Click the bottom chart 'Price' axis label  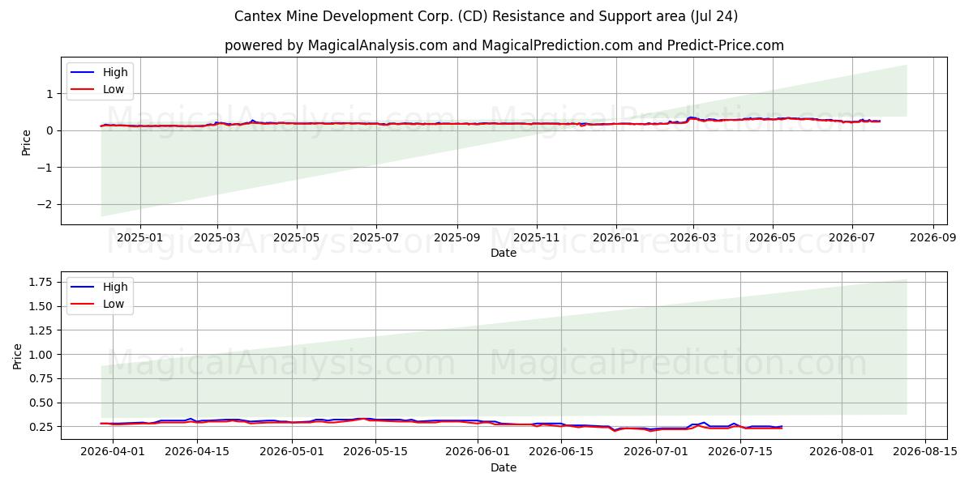pyautogui.click(x=18, y=356)
